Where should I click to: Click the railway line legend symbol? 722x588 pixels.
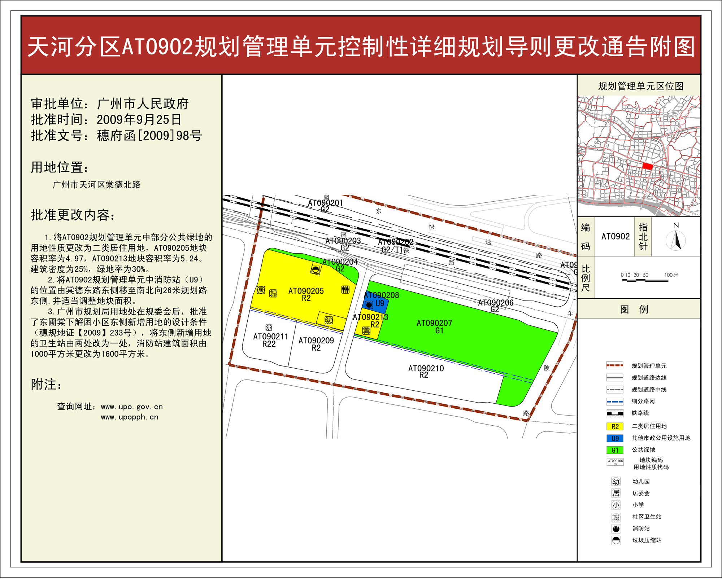(x=615, y=413)
